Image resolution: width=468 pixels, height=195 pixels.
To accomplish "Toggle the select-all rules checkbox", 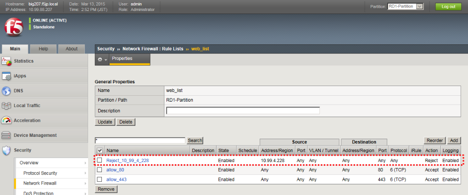I will point(100,150).
